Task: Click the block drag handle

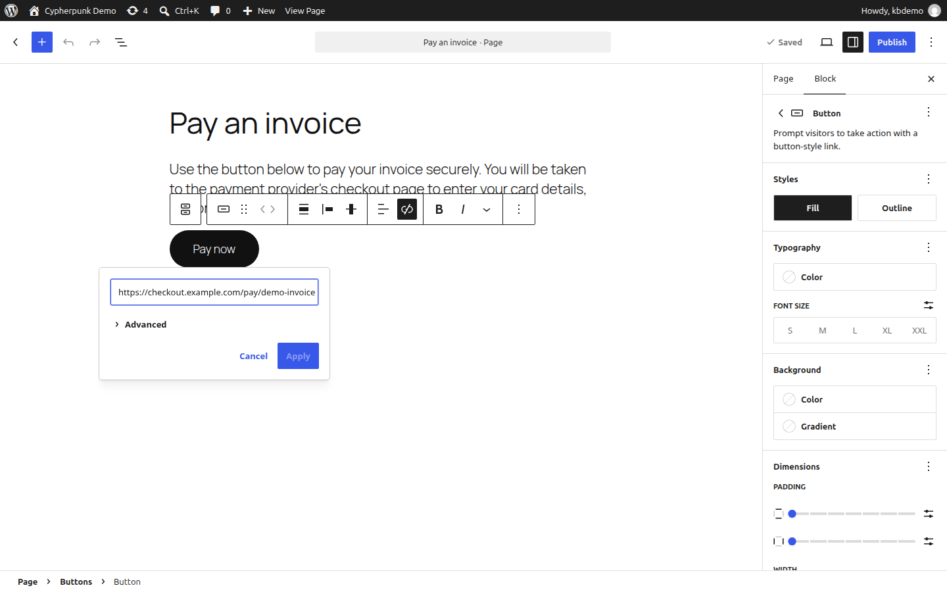Action: (x=244, y=209)
